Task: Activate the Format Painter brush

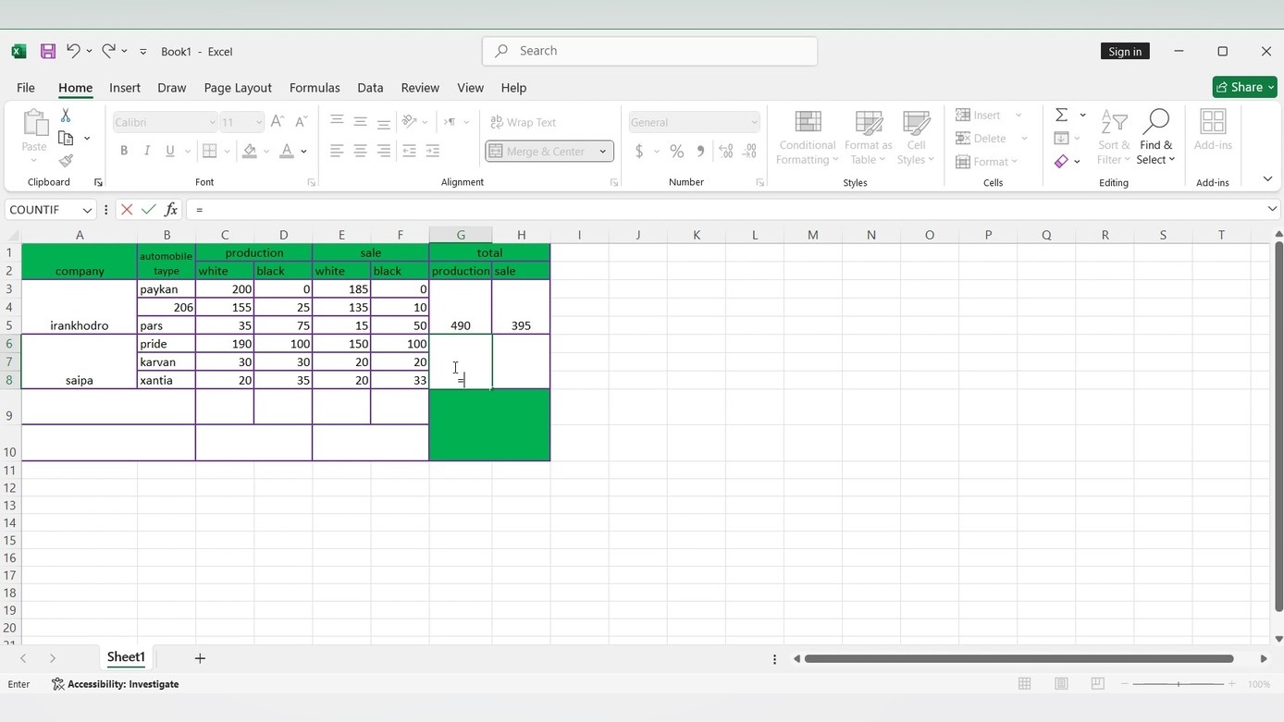Action: click(66, 161)
